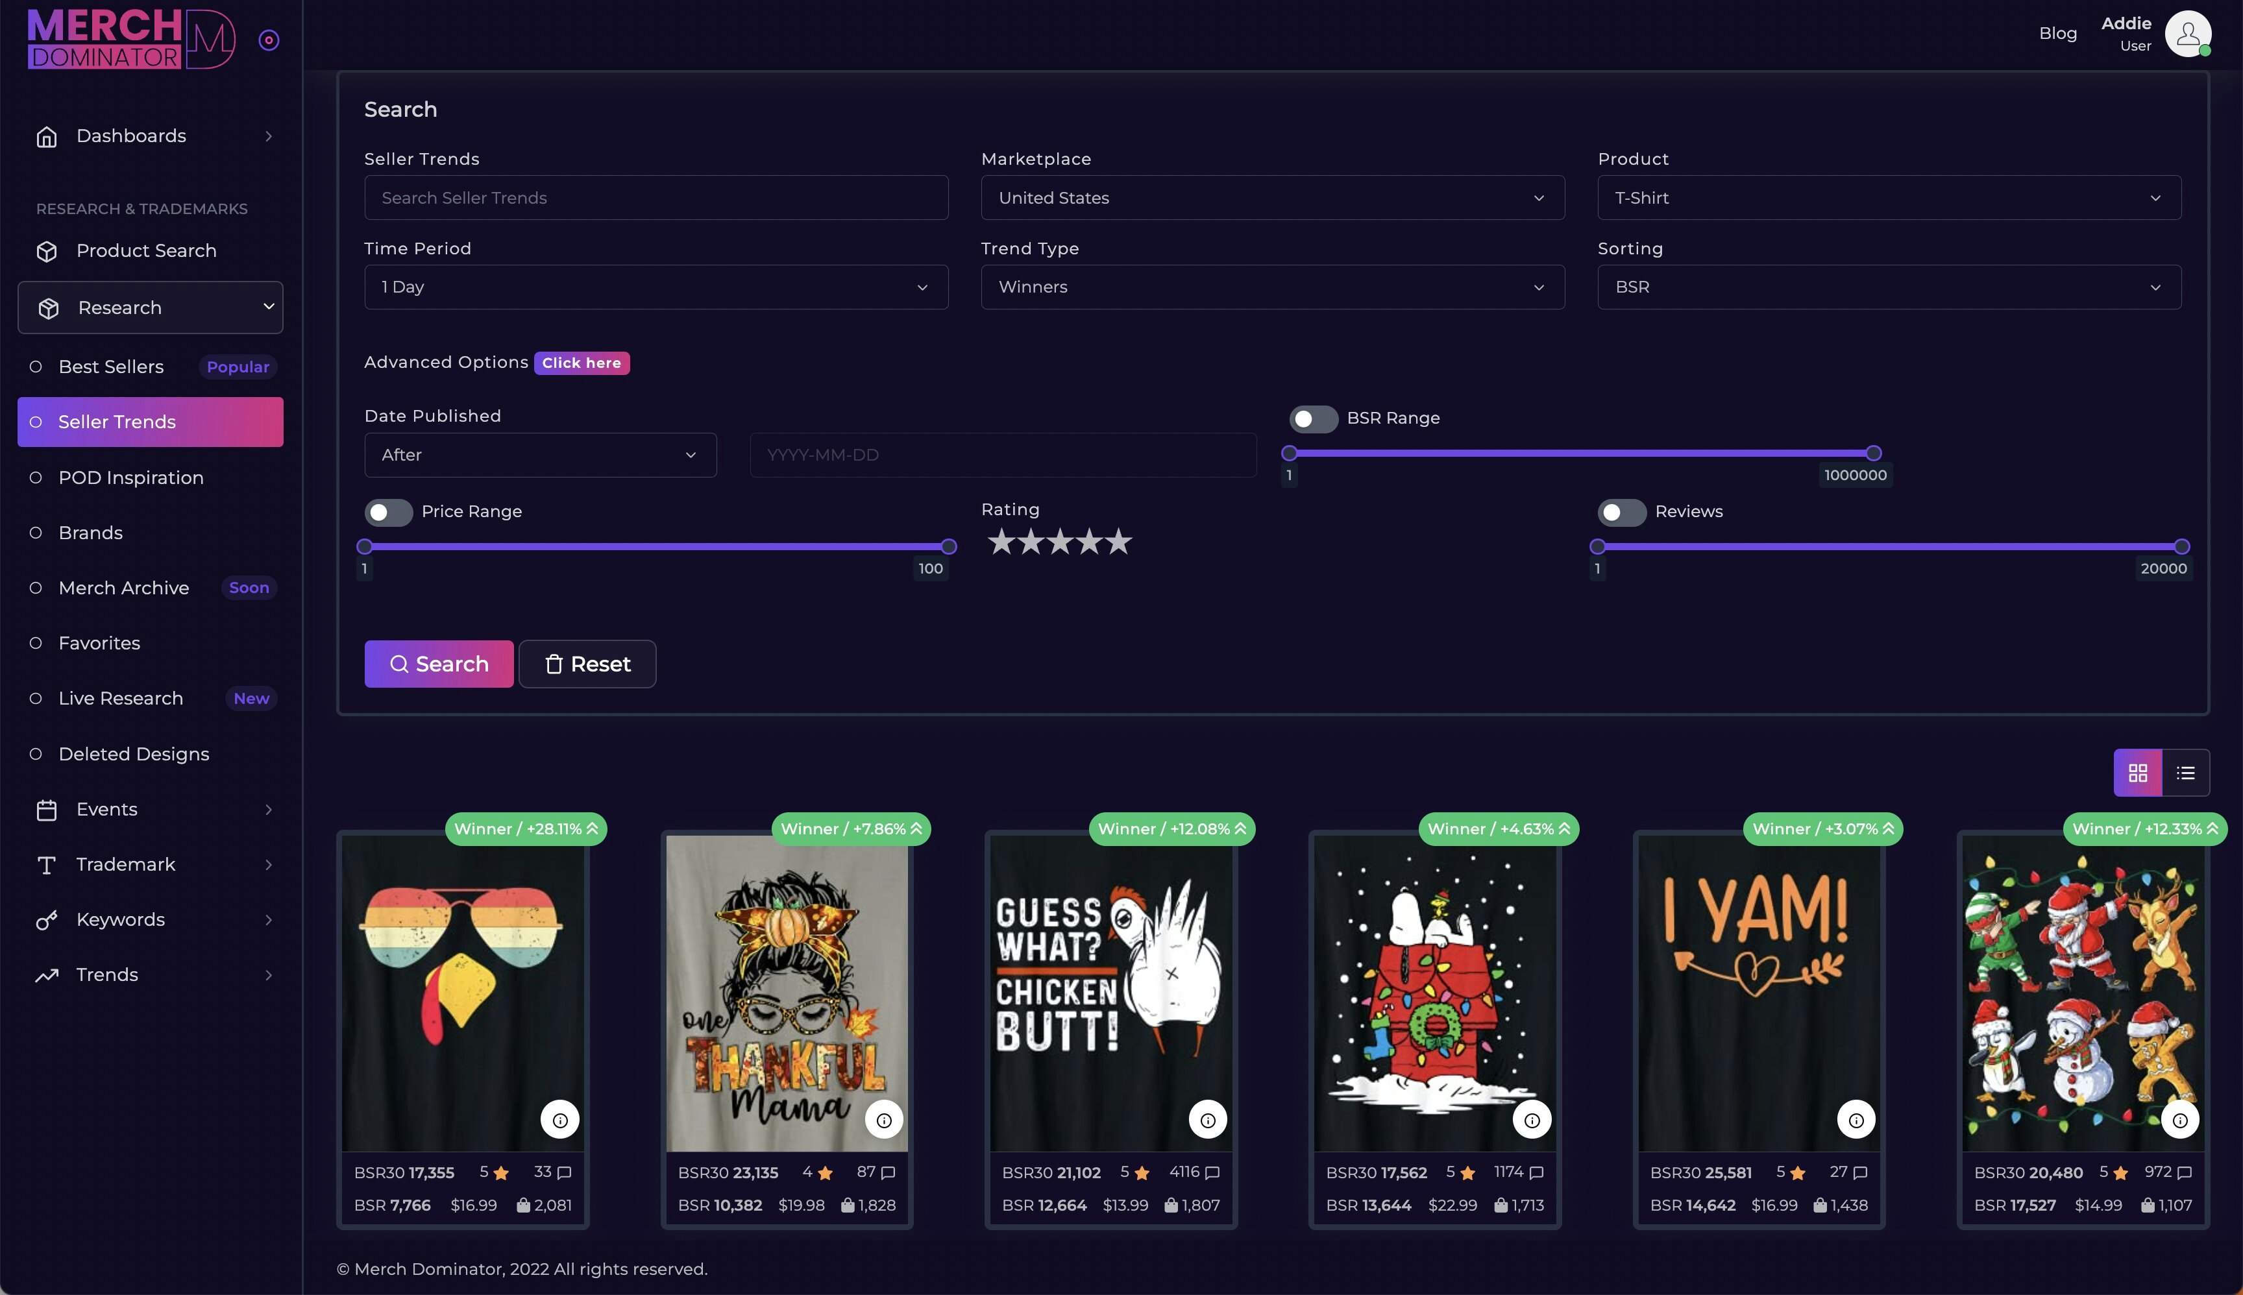Viewport: 2243px width, 1295px height.
Task: Click BSR Range max slider handle
Action: click(x=1874, y=454)
